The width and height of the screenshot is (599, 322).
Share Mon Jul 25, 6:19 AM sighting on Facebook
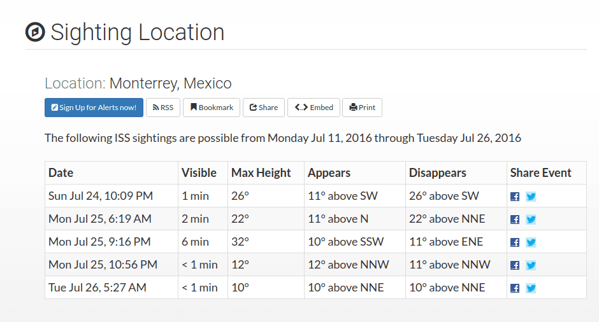515,220
